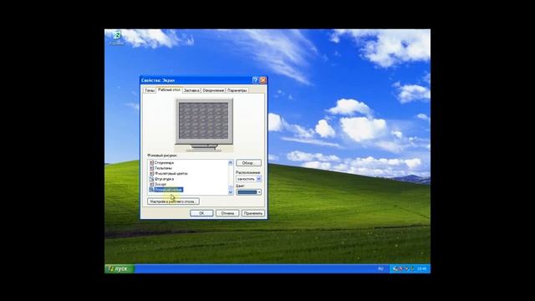
Task: Choose the Тюльпаны wallpaper
Action: pos(164,168)
